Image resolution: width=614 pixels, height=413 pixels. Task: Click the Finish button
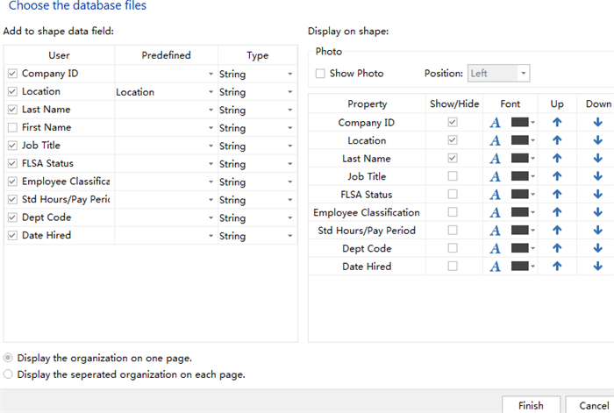click(531, 405)
